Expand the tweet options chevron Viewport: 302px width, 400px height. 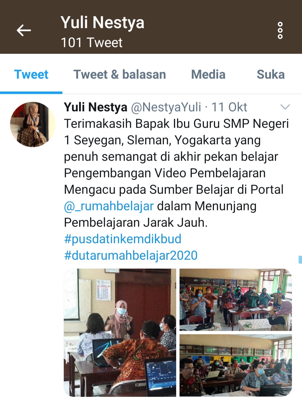click(285, 107)
